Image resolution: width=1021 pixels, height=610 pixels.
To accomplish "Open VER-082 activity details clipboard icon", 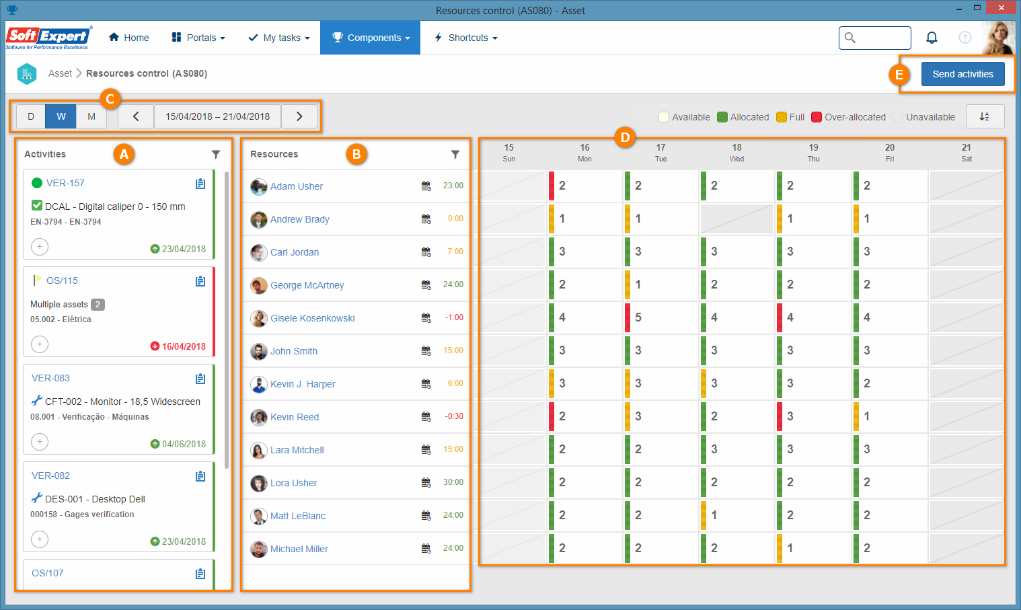I will 200,476.
